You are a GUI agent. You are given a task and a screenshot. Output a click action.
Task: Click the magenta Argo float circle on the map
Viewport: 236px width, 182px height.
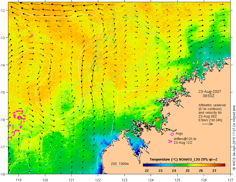click(32, 35)
